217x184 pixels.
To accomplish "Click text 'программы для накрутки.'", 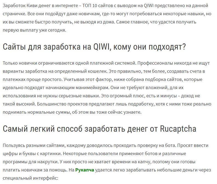I will tap(31, 162).
